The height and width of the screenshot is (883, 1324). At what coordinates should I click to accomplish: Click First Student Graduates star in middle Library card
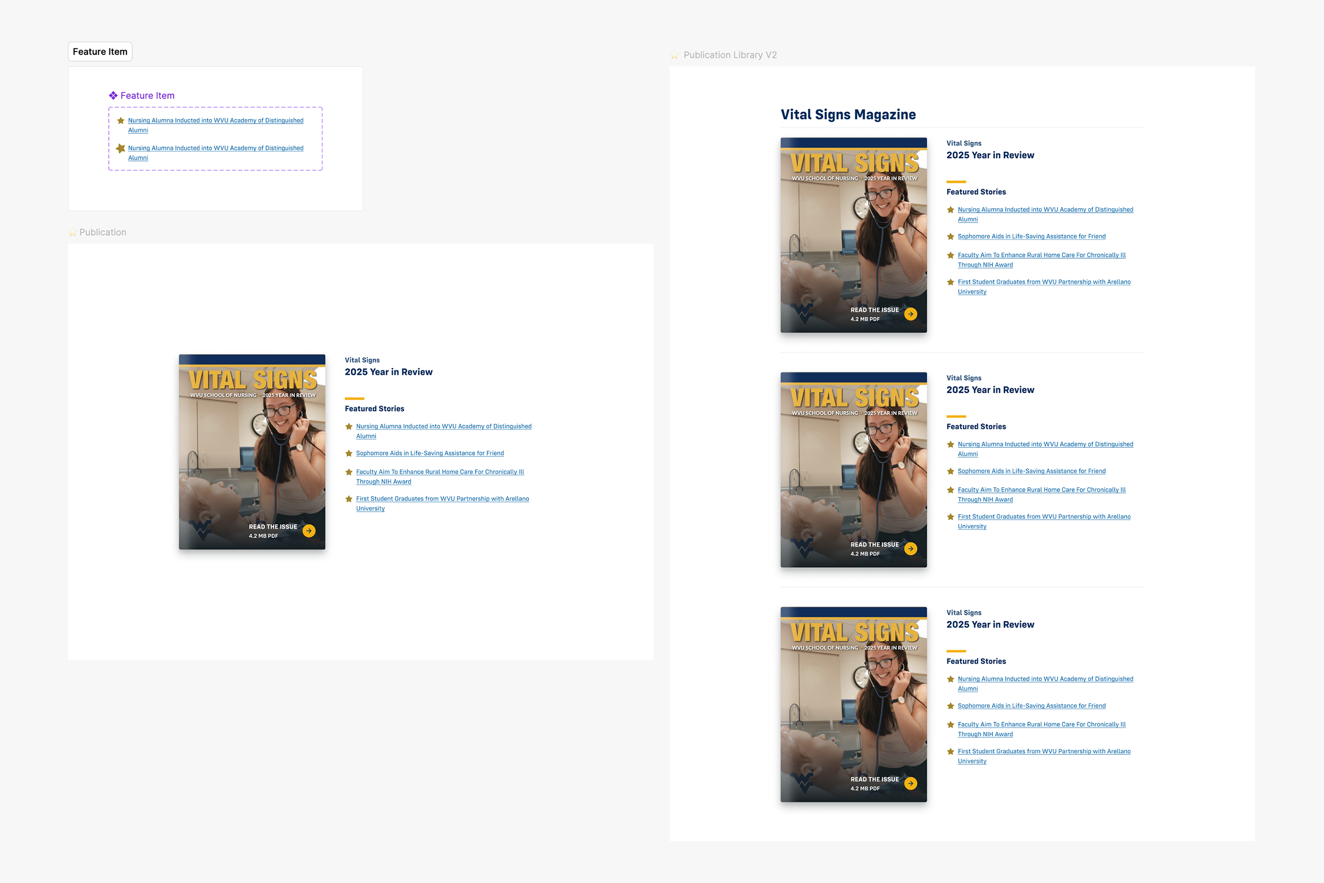click(x=951, y=517)
